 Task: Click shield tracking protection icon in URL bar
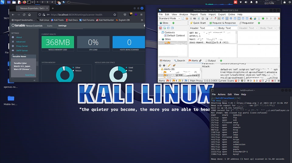point(40,15)
